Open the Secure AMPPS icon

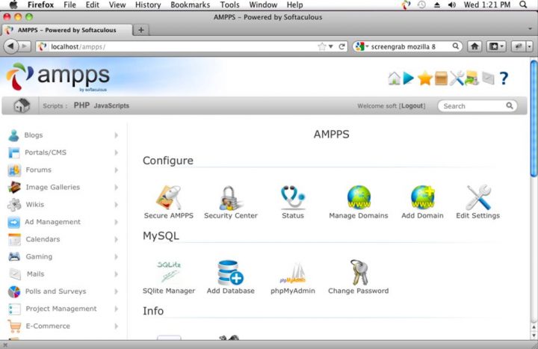(168, 199)
